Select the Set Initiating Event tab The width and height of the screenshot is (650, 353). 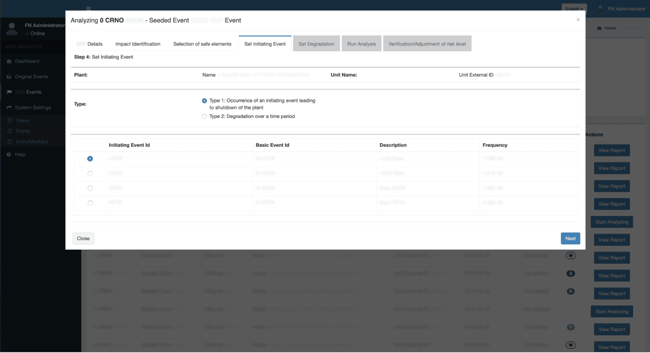[265, 44]
